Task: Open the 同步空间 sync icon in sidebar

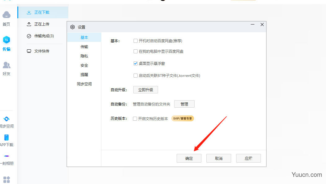Action: click(x=7, y=119)
